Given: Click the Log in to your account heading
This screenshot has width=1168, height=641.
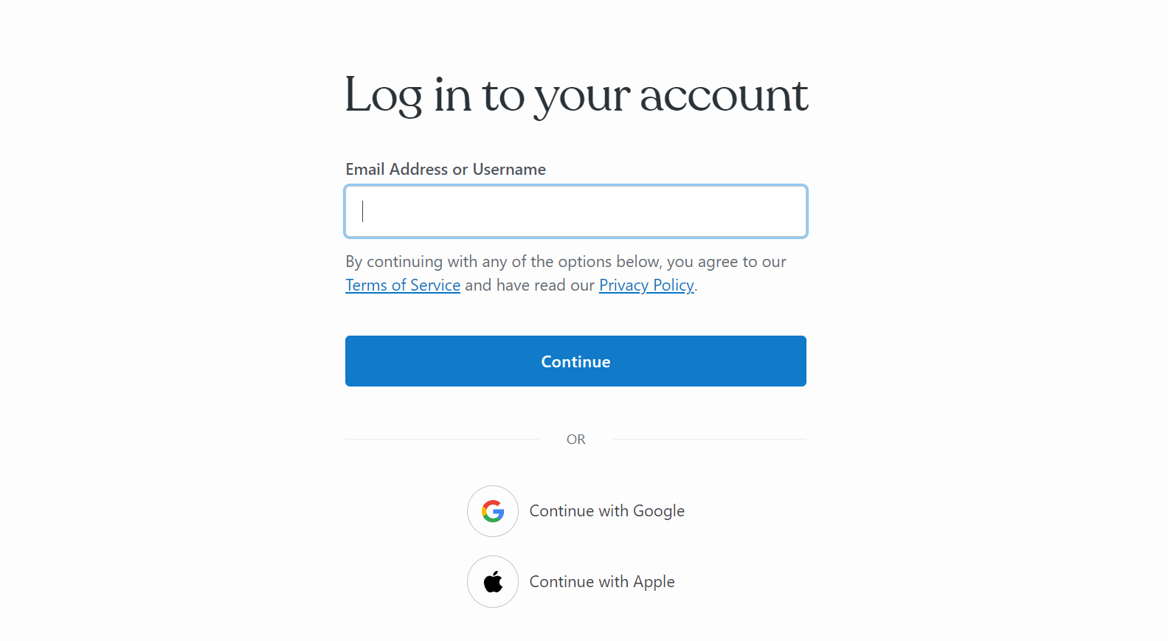Looking at the screenshot, I should coord(576,96).
